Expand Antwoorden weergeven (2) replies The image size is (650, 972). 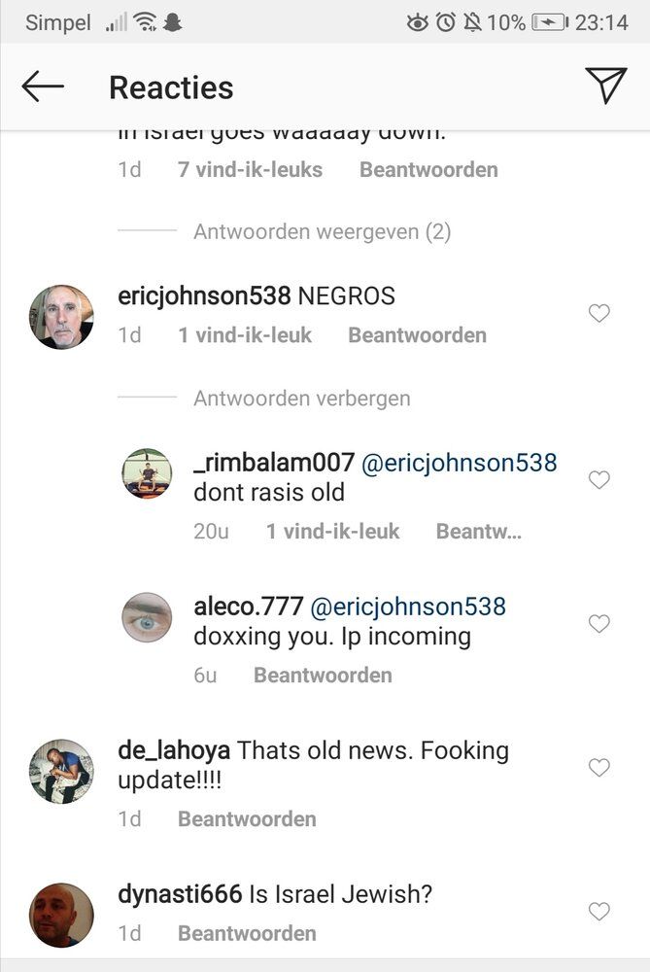tap(323, 232)
